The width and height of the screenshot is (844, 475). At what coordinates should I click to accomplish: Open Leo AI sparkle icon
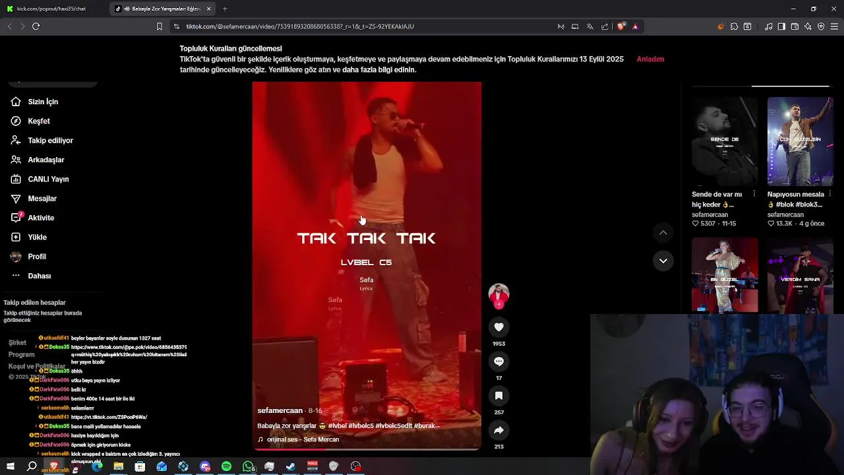click(808, 26)
